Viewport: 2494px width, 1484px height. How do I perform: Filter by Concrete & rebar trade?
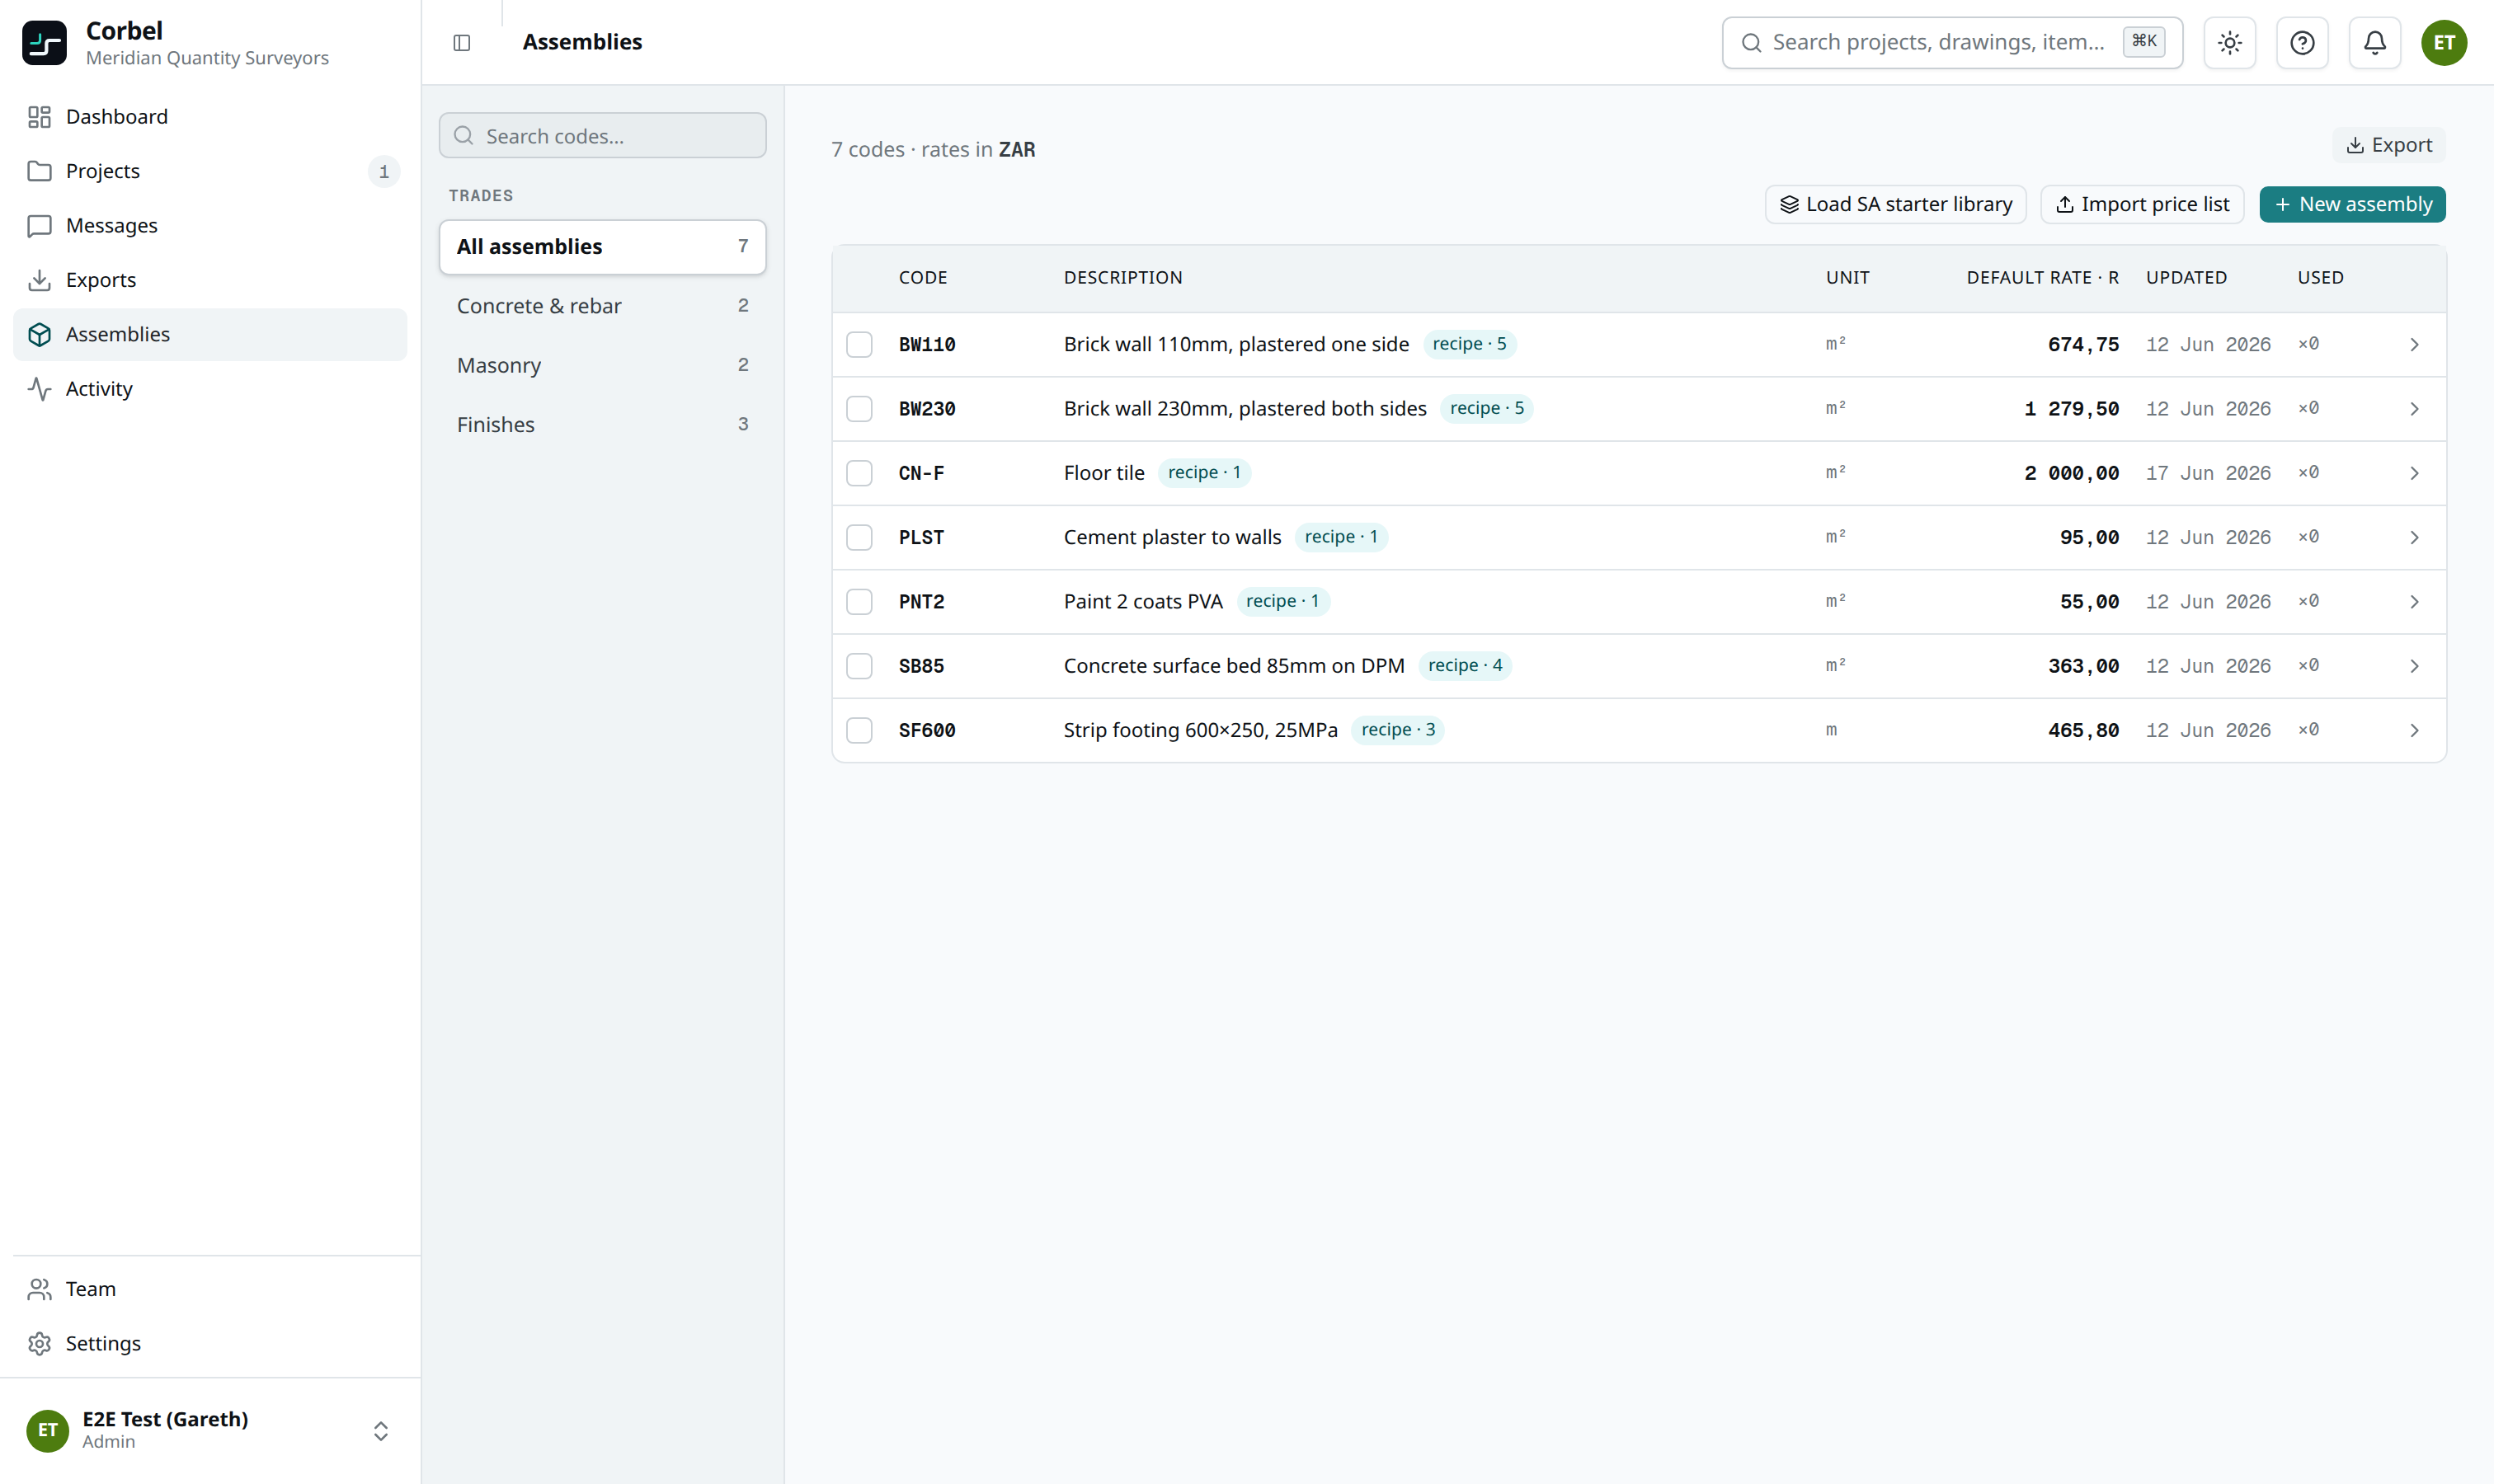602,306
